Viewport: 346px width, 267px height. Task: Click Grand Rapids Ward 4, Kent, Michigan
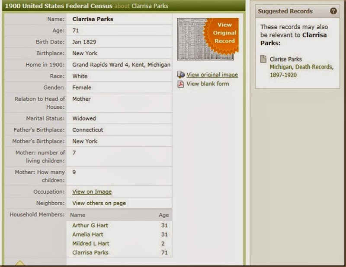[x=121, y=65]
